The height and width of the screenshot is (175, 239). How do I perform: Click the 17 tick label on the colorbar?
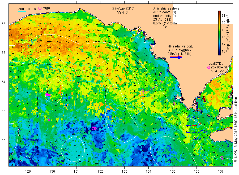coord(223,44)
